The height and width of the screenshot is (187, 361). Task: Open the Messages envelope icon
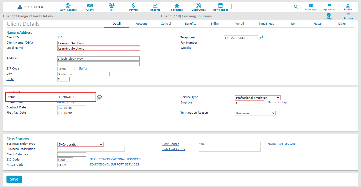pyautogui.click(x=311, y=5)
